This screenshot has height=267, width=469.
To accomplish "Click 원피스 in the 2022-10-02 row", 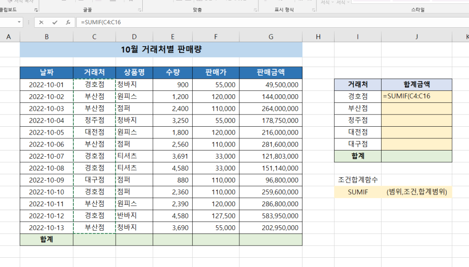I will tap(134, 97).
